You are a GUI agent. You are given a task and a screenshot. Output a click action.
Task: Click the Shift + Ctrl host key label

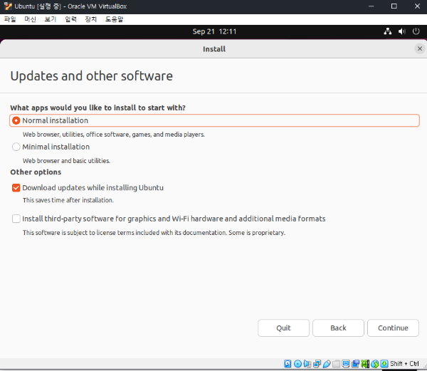pos(404,364)
